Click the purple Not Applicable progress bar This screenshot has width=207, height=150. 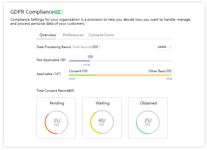(x=79, y=61)
